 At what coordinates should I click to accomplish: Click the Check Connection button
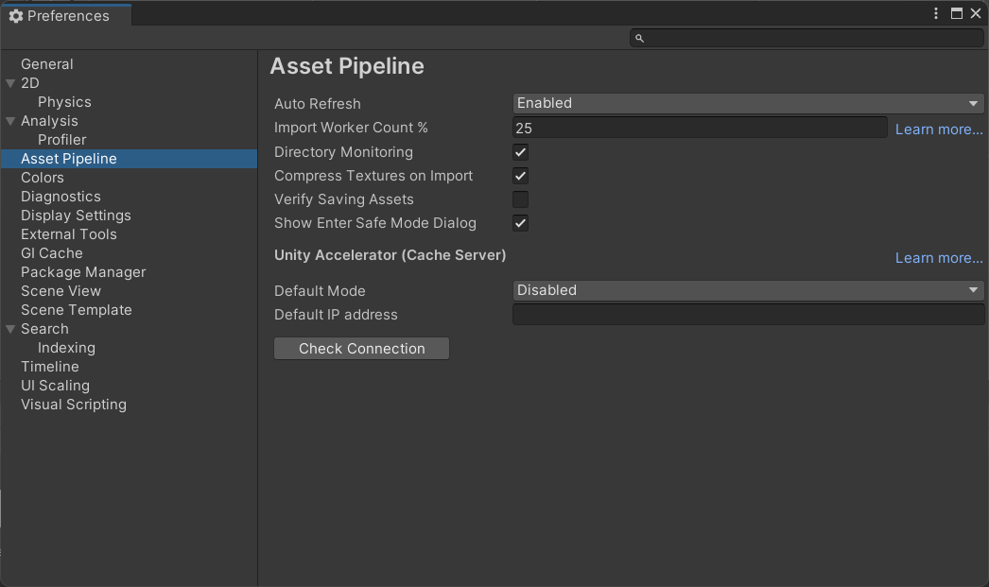[x=361, y=348]
